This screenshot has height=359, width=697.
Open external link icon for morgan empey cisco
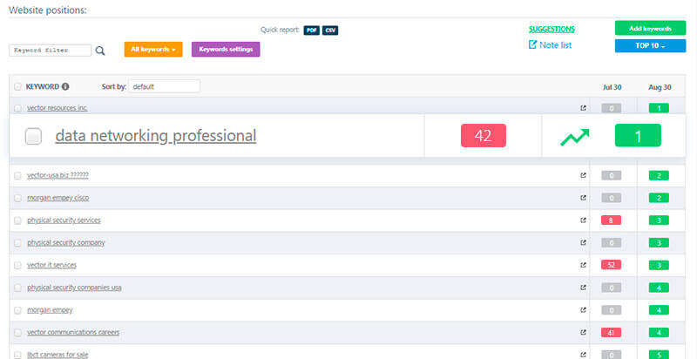(583, 198)
